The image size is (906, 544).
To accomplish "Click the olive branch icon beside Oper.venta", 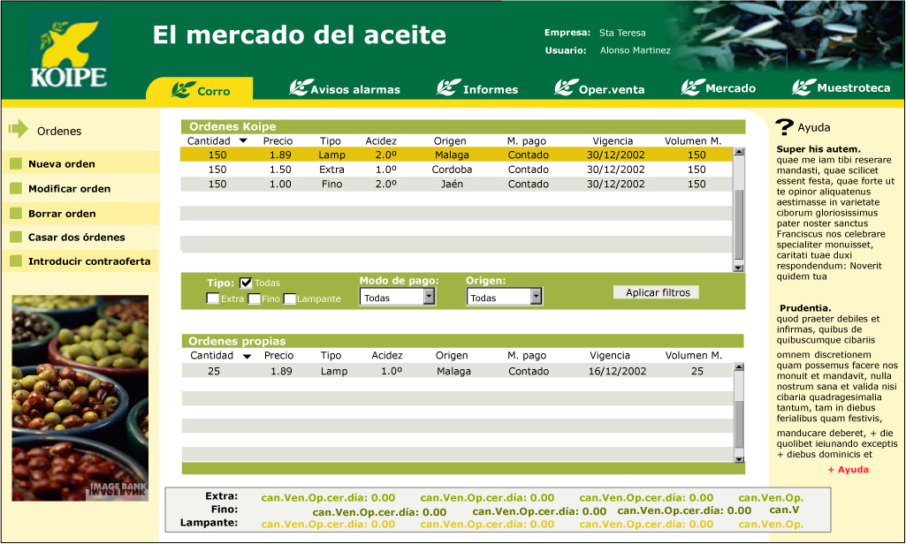I will (x=566, y=87).
